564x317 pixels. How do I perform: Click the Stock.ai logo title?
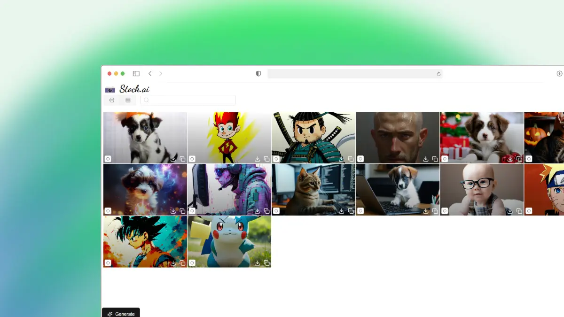[134, 89]
